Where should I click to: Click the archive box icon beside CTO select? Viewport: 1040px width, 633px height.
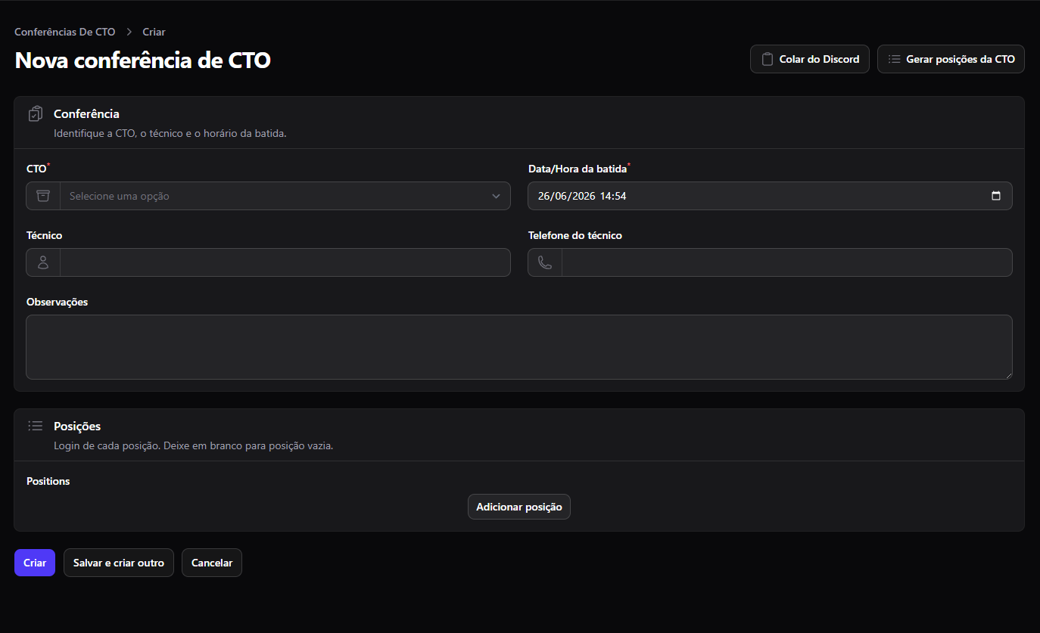pos(43,196)
